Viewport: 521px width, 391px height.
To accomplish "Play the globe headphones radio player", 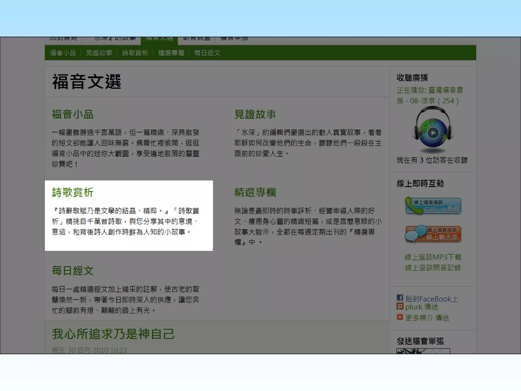I will pos(433,133).
